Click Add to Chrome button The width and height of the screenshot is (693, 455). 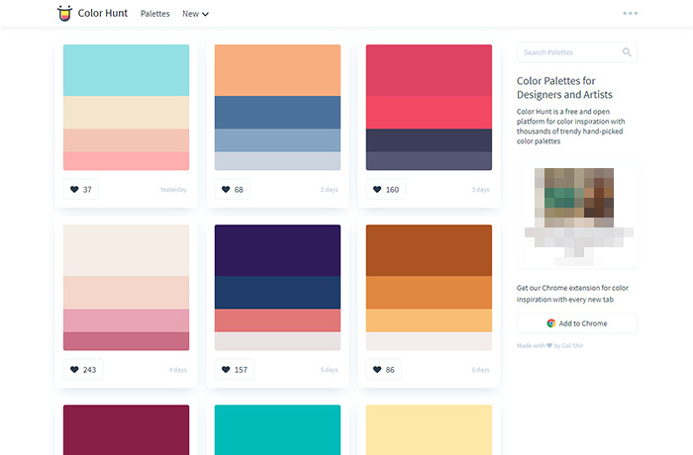point(577,323)
